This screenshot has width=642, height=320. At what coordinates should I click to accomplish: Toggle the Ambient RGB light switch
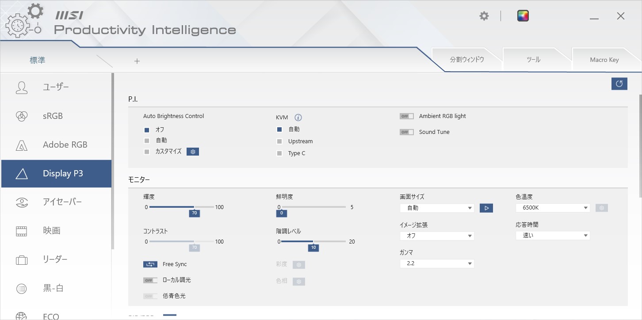coord(406,116)
